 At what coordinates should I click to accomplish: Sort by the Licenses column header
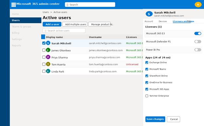[x=131, y=37]
